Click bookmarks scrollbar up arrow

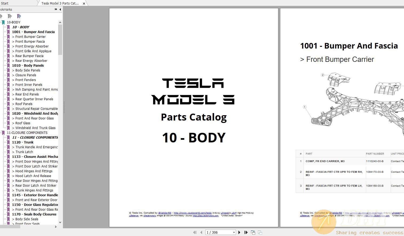point(60,22)
